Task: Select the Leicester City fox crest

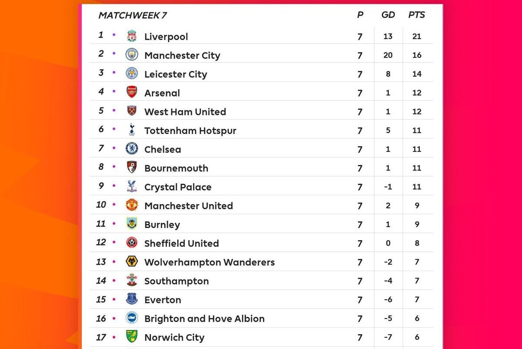Action: pyautogui.click(x=132, y=74)
